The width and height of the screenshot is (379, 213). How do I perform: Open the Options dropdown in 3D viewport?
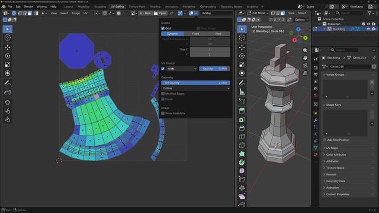click(301, 20)
